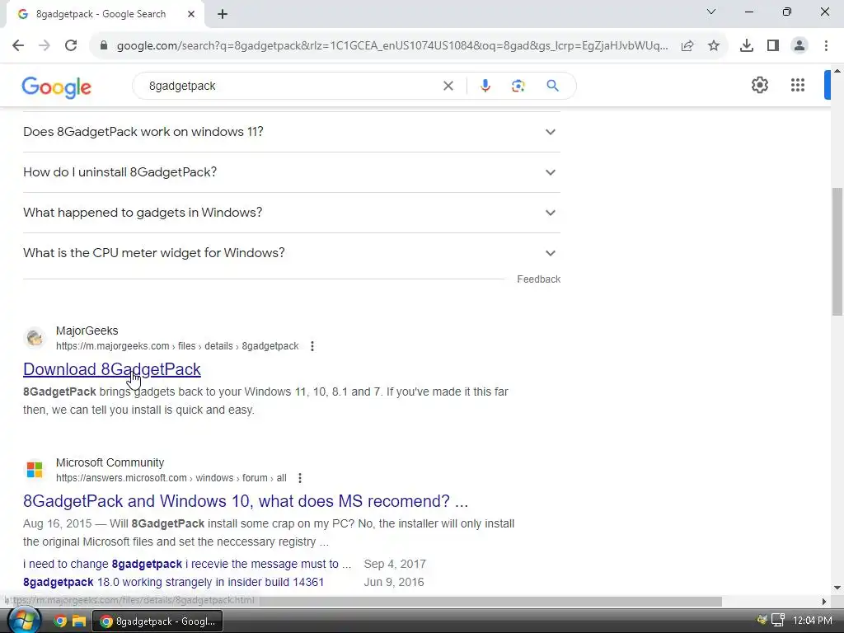Expand 'How do I uninstall 8GadgetPack?'

pyautogui.click(x=291, y=172)
